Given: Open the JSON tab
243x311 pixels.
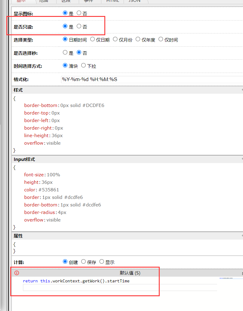Looking at the screenshot, I should click(x=134, y=1).
